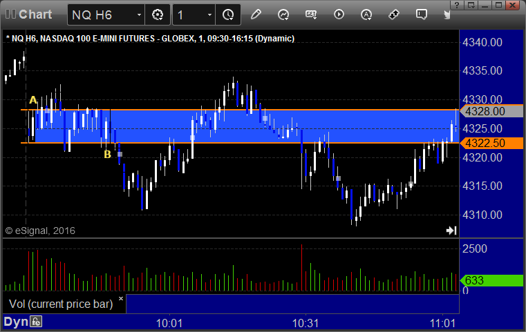The height and width of the screenshot is (332, 526).
Task: Click the chart grip handle beside Chart
Action: 10,14
